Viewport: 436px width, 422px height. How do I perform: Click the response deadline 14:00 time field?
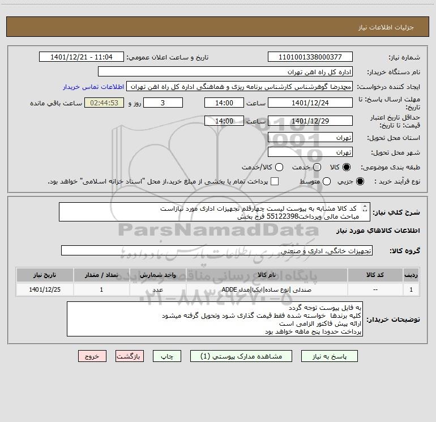click(224, 103)
